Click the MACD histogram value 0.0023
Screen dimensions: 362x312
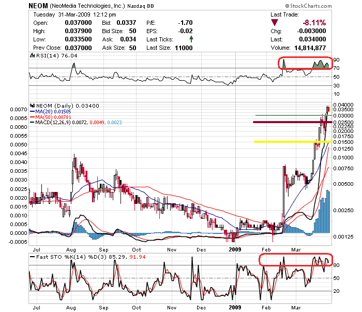[114, 123]
